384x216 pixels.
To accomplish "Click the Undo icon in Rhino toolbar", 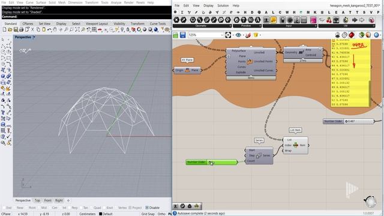I will 49,29.
